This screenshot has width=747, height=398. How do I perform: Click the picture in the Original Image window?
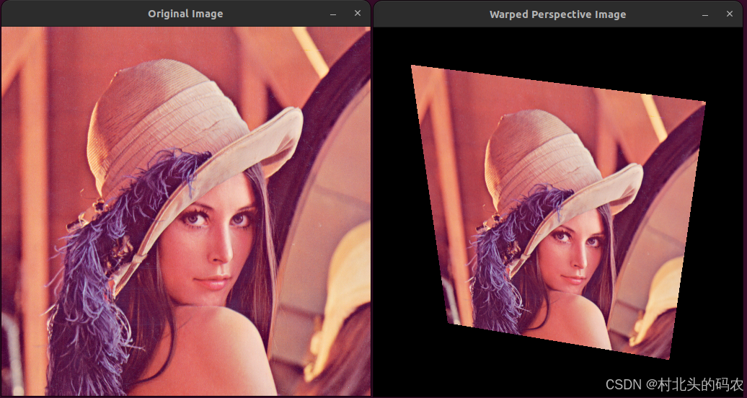tap(186, 211)
